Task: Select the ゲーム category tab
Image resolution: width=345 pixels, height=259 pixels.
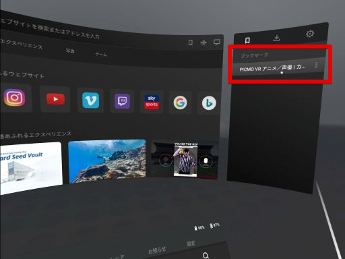Action: [x=101, y=54]
